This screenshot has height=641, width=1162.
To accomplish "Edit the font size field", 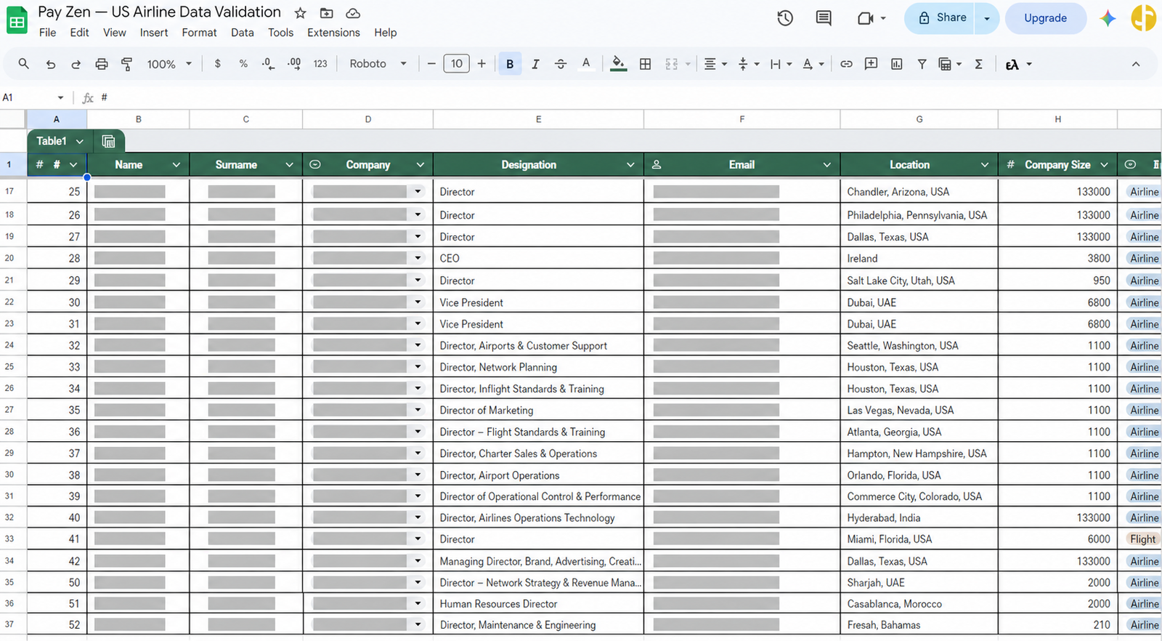I will 456,64.
